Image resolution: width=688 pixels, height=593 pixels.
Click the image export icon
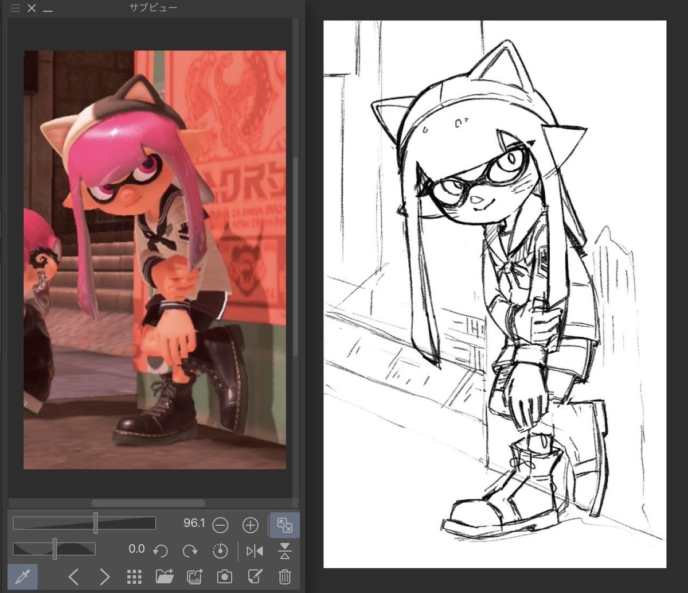click(195, 577)
